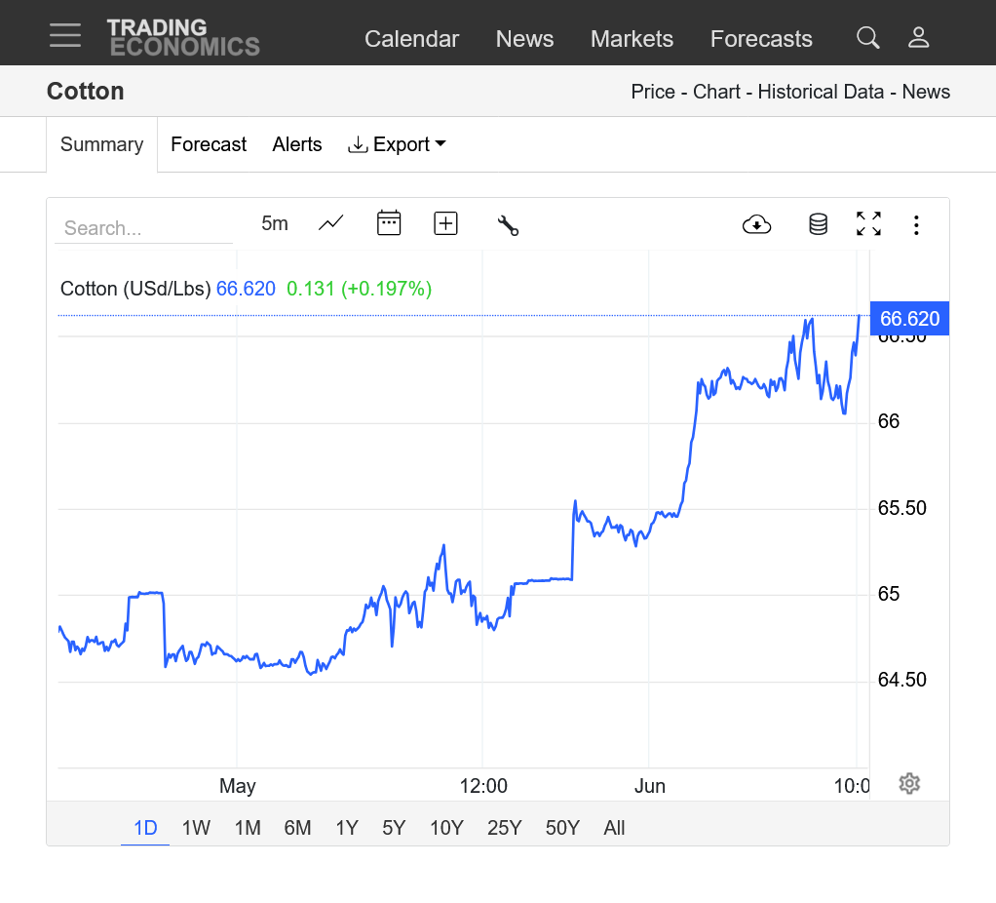Click the chart Search input field
This screenshot has height=903, width=996.
point(144,228)
